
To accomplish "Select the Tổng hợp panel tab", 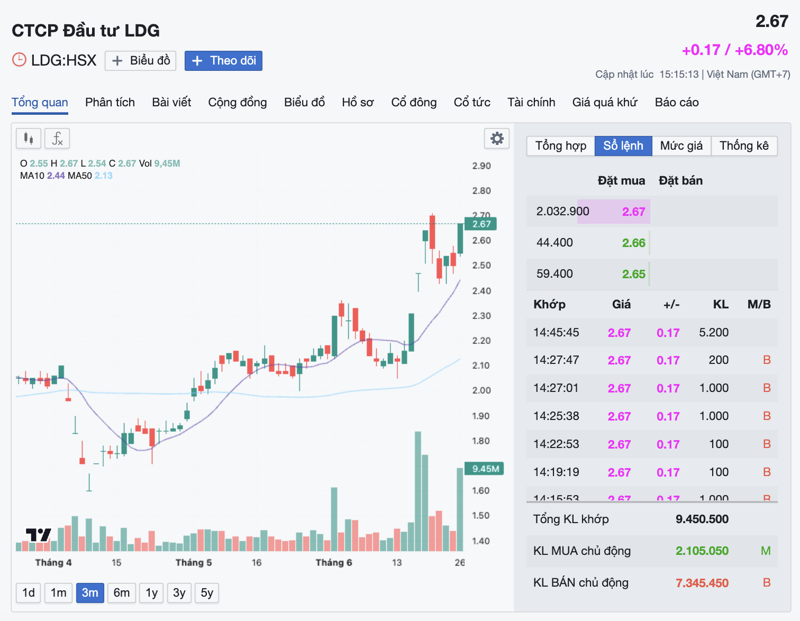I will (561, 145).
